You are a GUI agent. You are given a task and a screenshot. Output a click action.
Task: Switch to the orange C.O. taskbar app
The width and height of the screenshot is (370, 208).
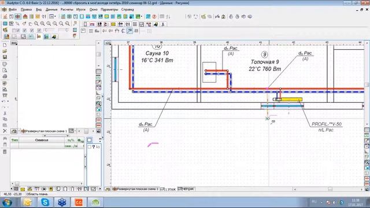(79, 202)
